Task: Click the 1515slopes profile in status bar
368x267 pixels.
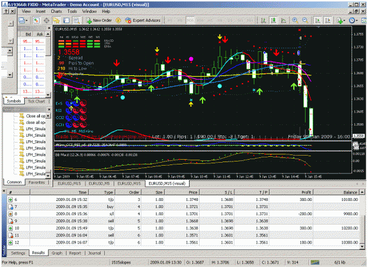Action: pos(121,262)
